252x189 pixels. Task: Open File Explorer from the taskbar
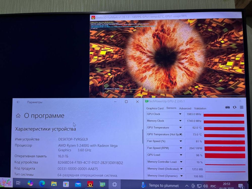[54, 184]
